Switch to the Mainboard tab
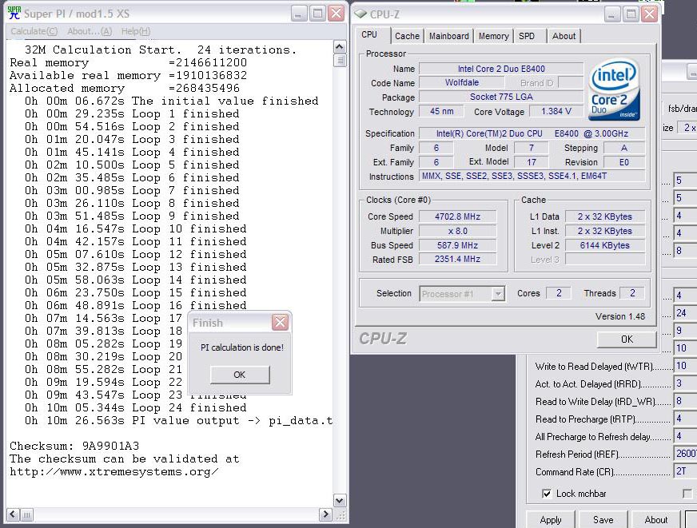The height and width of the screenshot is (528, 697). point(449,36)
